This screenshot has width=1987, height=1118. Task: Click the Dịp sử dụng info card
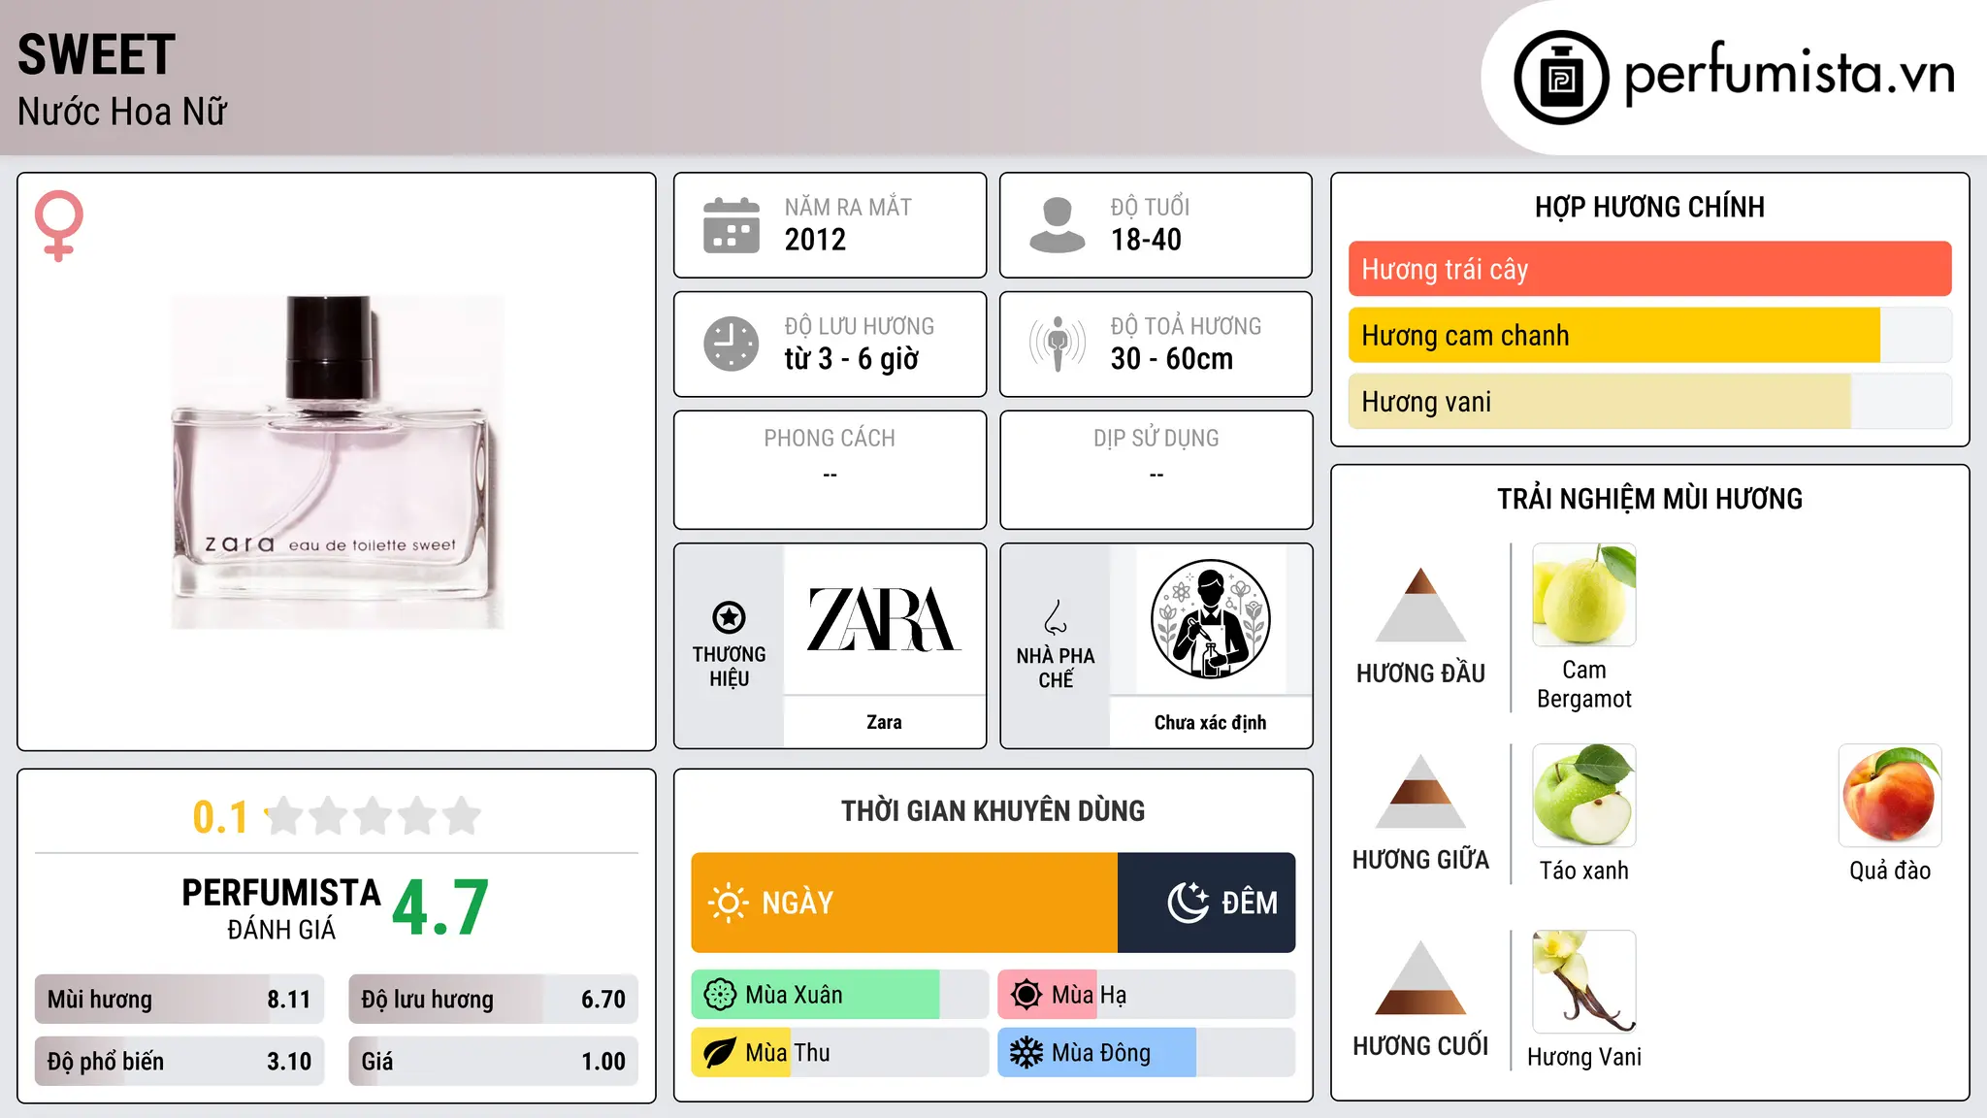point(1156,470)
